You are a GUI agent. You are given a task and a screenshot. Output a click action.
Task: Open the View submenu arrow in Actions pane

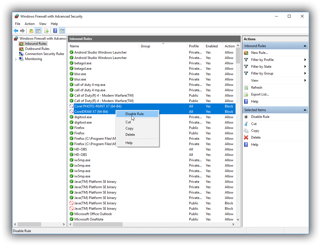305,80
